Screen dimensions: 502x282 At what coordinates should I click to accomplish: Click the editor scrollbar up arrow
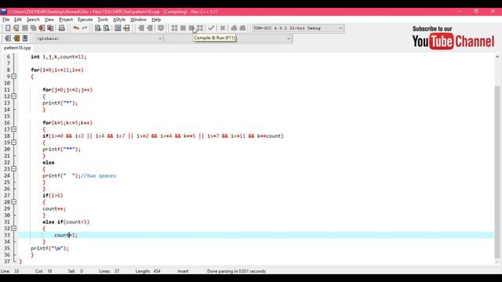[x=497, y=57]
